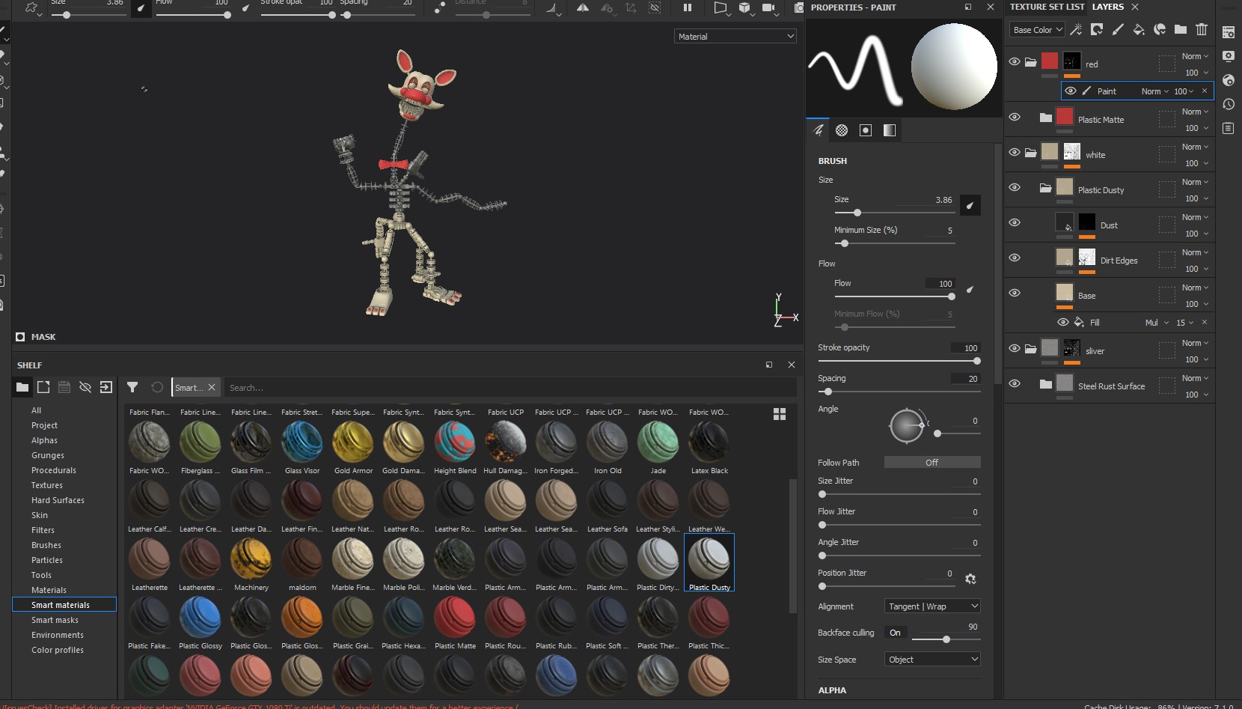Toggle lazy mouse icon in top toolbar
This screenshot has height=709, width=1242.
[x=440, y=7]
